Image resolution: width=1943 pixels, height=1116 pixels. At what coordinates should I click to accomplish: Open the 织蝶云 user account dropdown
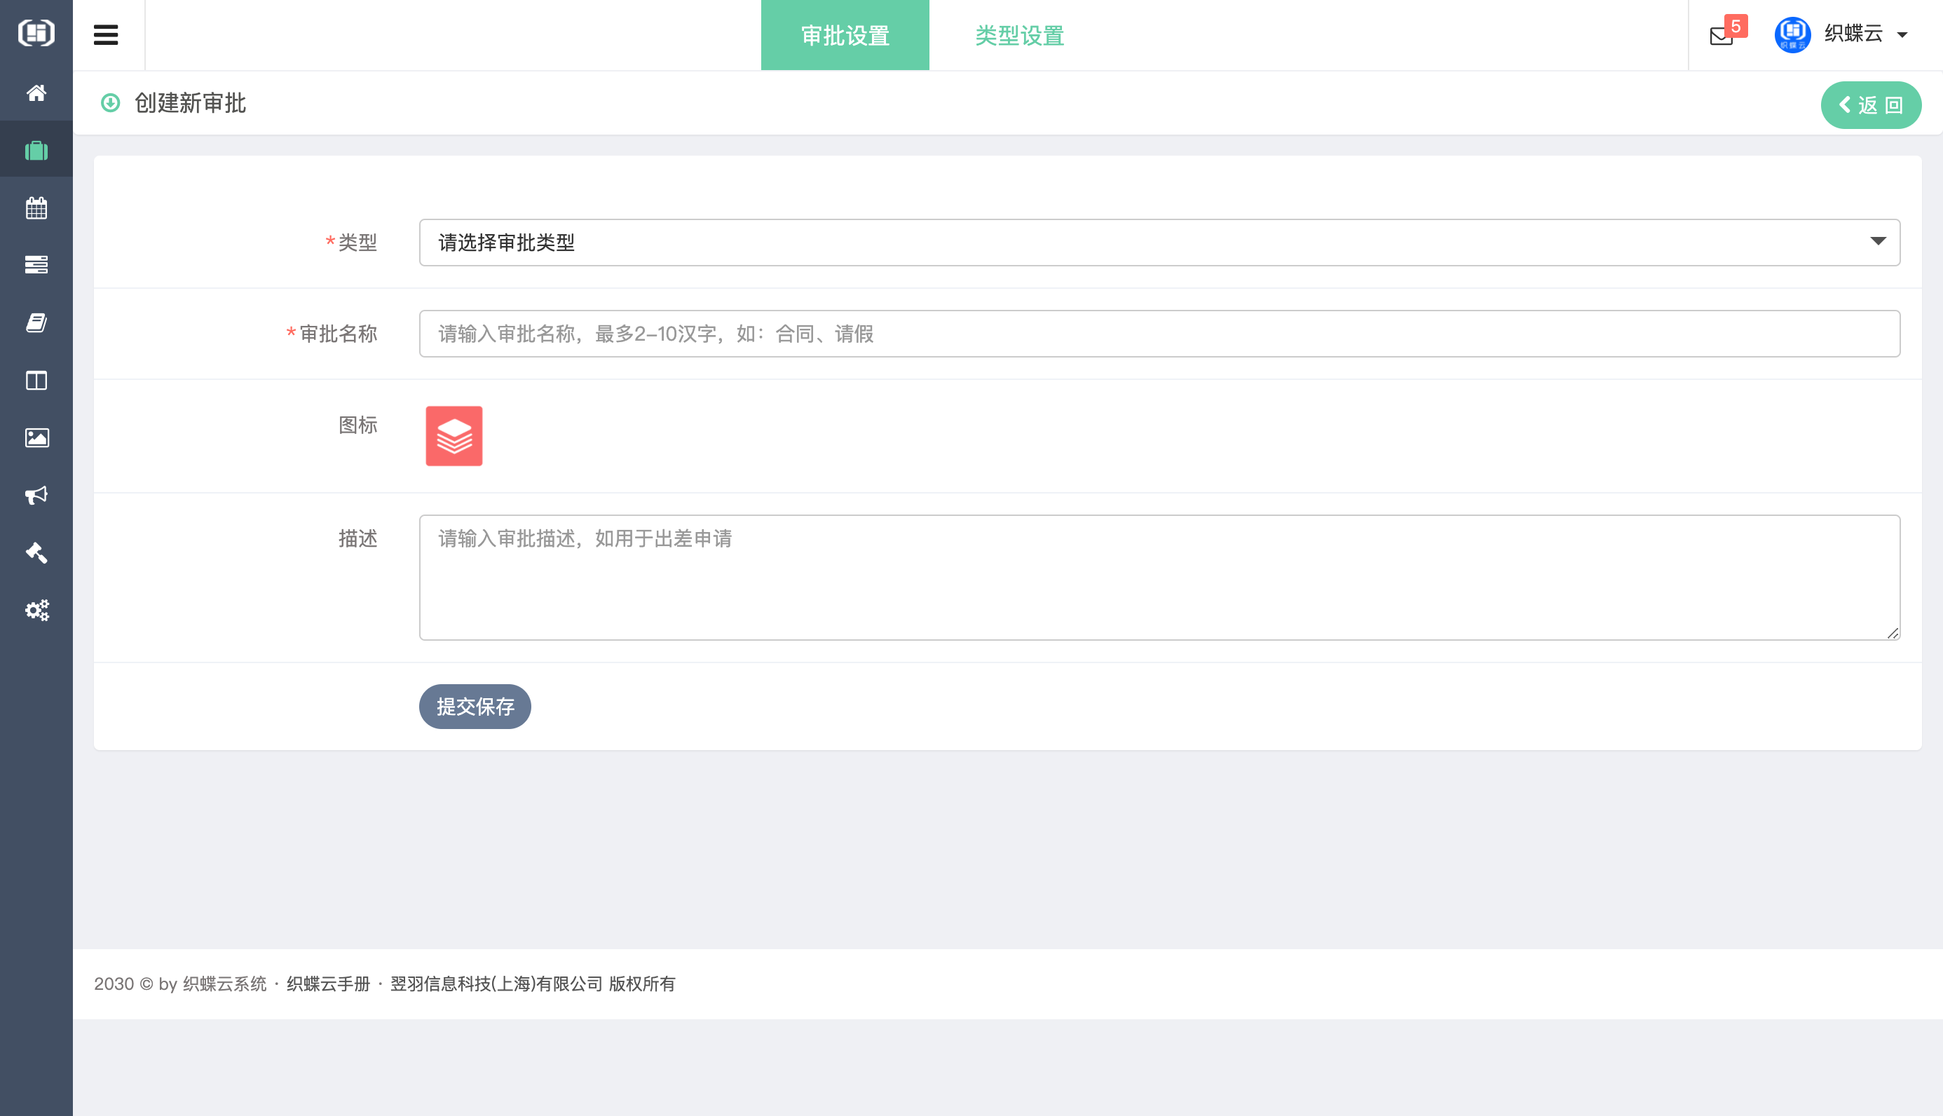coord(1853,34)
